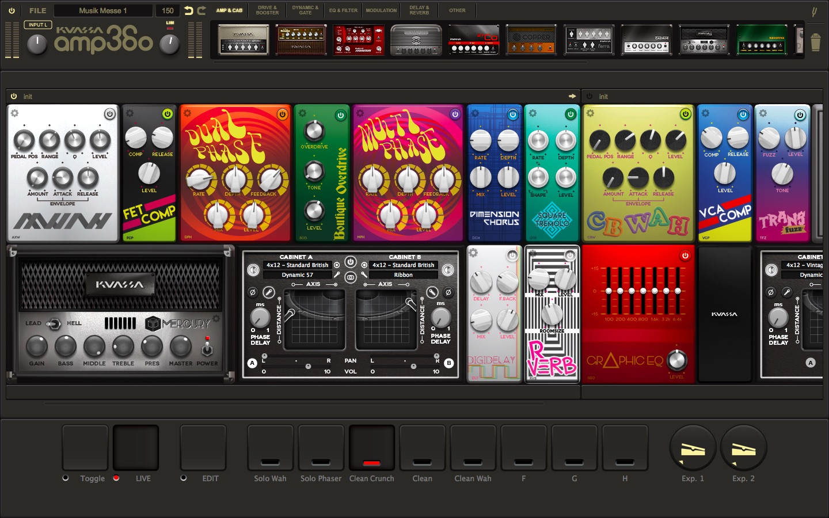
Task: Open settings gear on Boutique Overdrive pedal
Action: 302,113
